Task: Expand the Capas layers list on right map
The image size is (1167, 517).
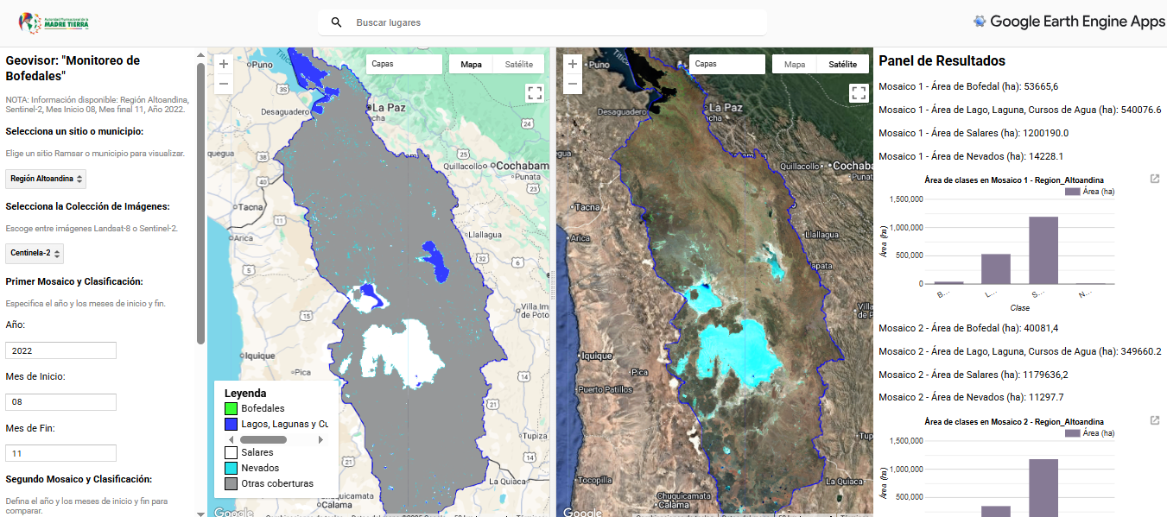Action: (x=726, y=64)
